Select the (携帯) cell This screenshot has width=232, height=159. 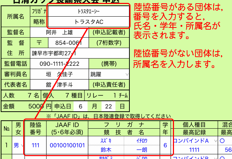tap(109, 64)
